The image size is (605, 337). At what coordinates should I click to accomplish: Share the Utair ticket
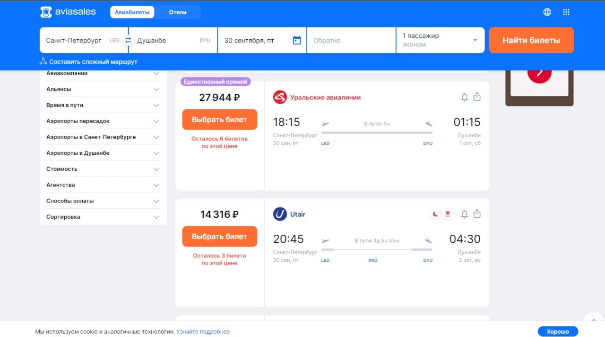click(477, 214)
